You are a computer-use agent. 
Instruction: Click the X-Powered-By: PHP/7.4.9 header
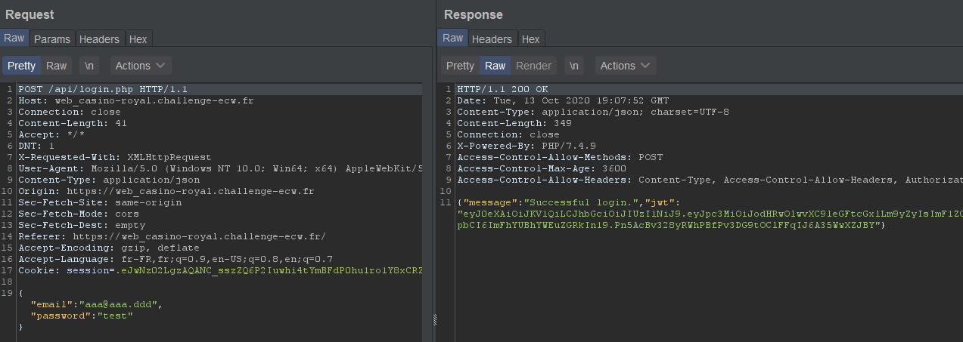tap(527, 146)
